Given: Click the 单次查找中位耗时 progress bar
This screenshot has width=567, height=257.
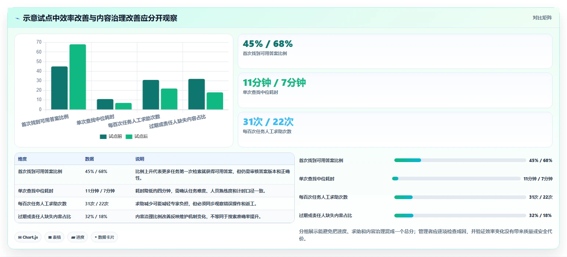Looking at the screenshot, I should 456,179.
